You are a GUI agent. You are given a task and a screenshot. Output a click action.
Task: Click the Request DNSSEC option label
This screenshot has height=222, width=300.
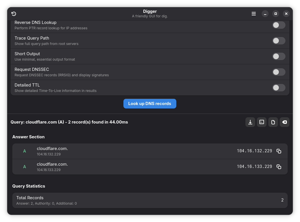(32, 69)
